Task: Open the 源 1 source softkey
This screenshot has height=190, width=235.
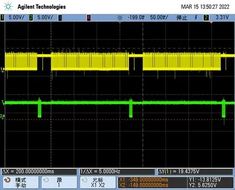Action: pos(60,183)
